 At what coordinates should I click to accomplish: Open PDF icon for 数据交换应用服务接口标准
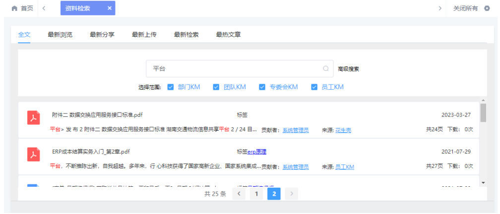click(33, 118)
